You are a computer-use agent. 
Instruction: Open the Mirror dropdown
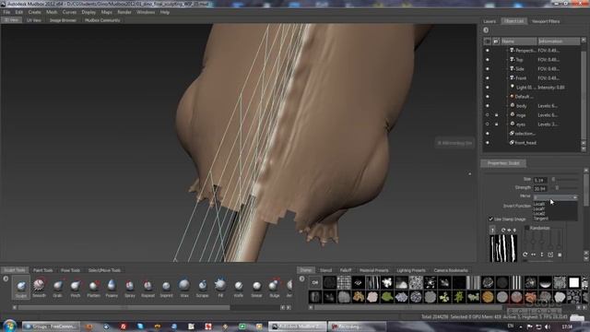pyautogui.click(x=555, y=196)
